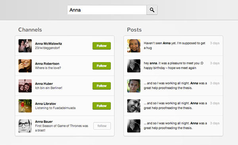Open Anna Huber avatar thumbnail
The width and height of the screenshot is (238, 145).
(25, 86)
